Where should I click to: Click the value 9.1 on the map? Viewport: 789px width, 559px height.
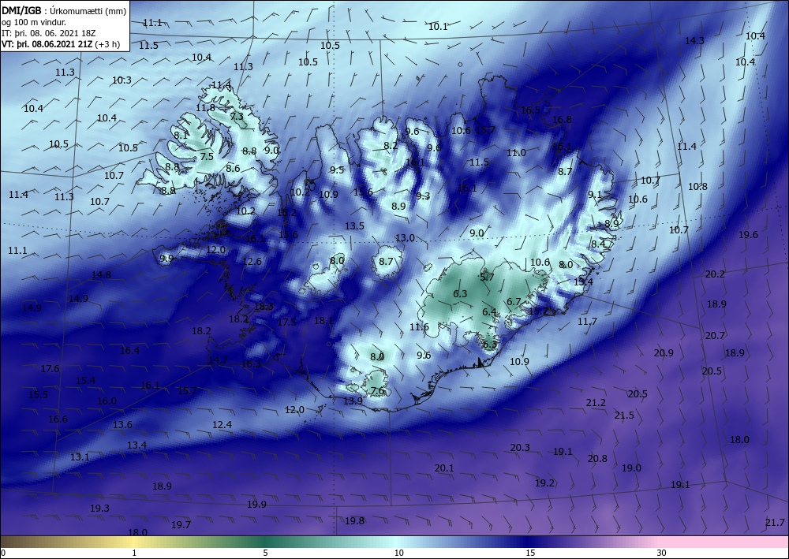[595, 195]
